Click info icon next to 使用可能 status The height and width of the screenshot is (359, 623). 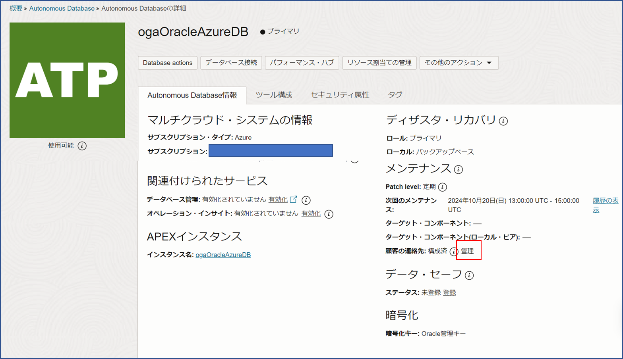82,146
